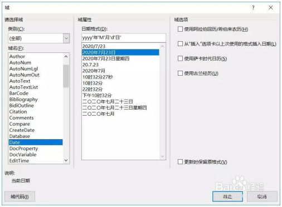This screenshot has height=207, width=282.
Task: Click date format list scroll-up arrow
Action: [162, 46]
